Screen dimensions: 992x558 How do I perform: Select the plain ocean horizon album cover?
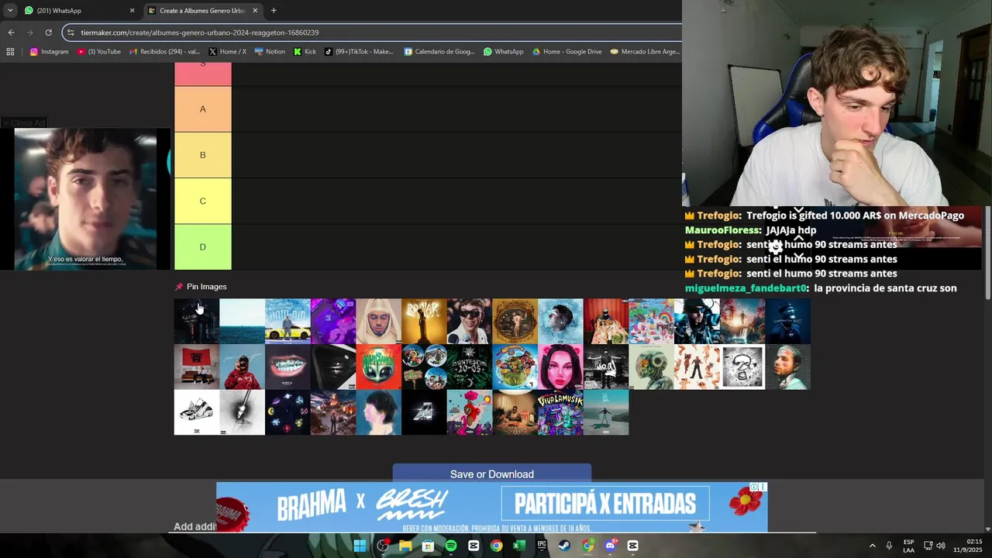(242, 321)
